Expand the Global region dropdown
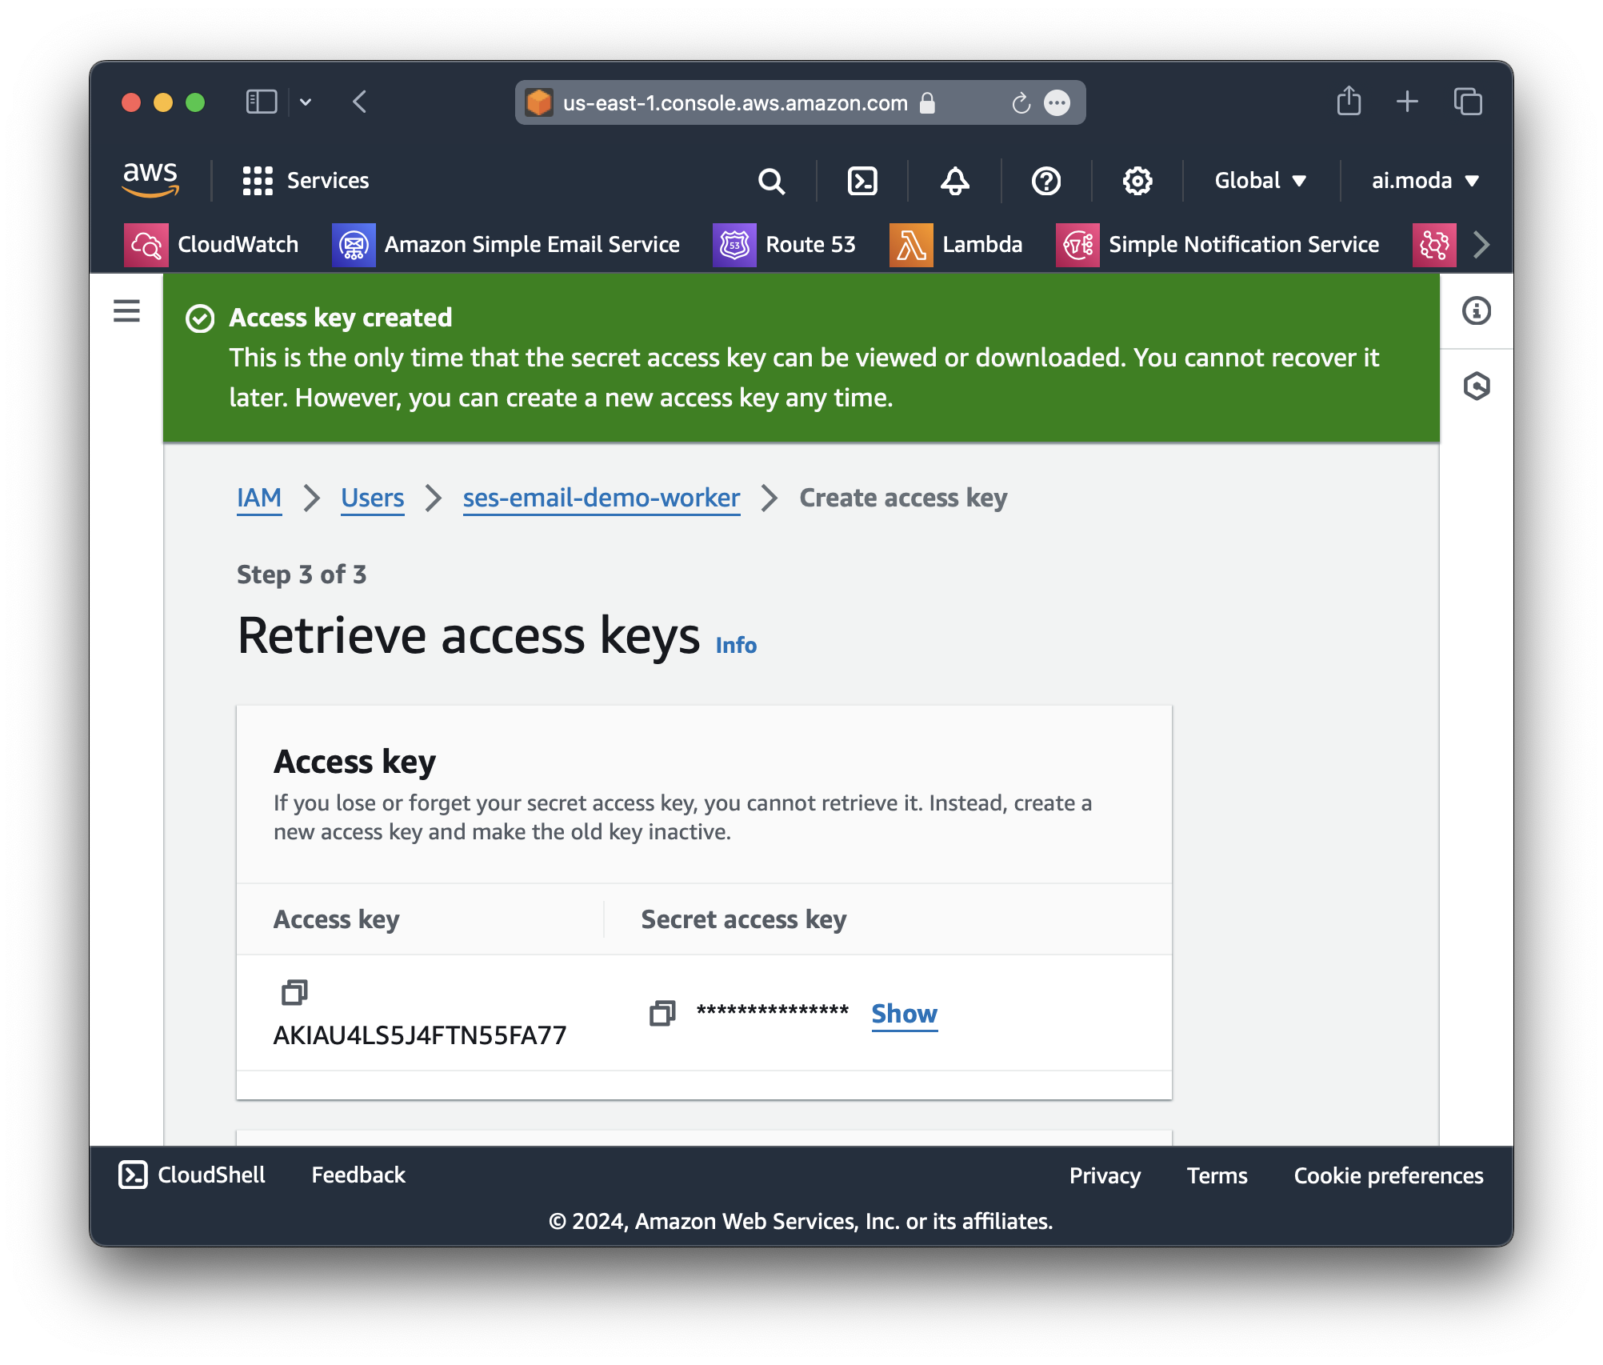The height and width of the screenshot is (1365, 1603). point(1260,181)
